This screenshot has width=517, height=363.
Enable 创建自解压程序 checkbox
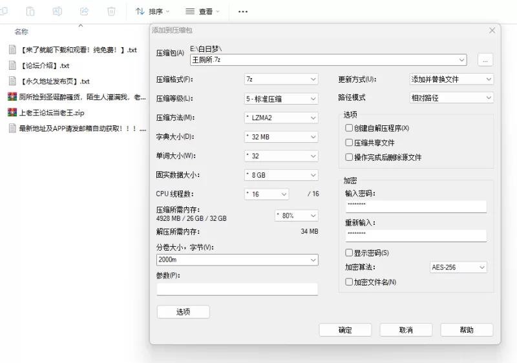350,128
